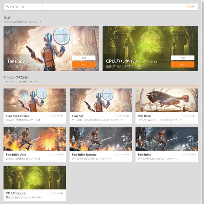Click the ゲーミングPC向け section heading
The width and height of the screenshot is (204, 204).
tap(16, 78)
